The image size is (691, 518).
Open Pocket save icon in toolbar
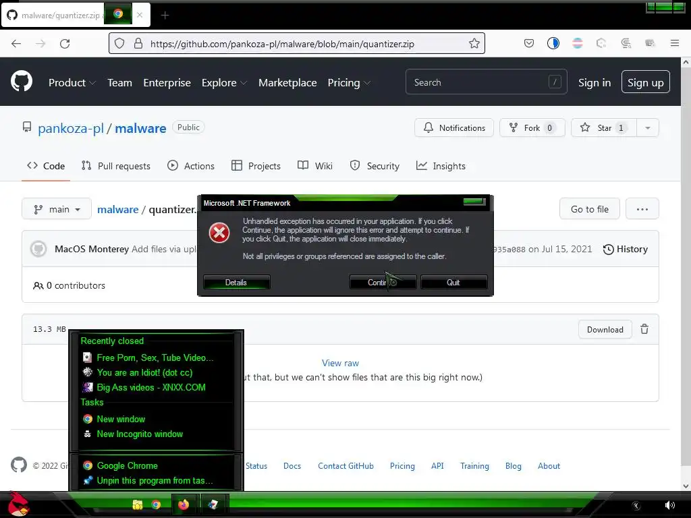[x=529, y=43]
